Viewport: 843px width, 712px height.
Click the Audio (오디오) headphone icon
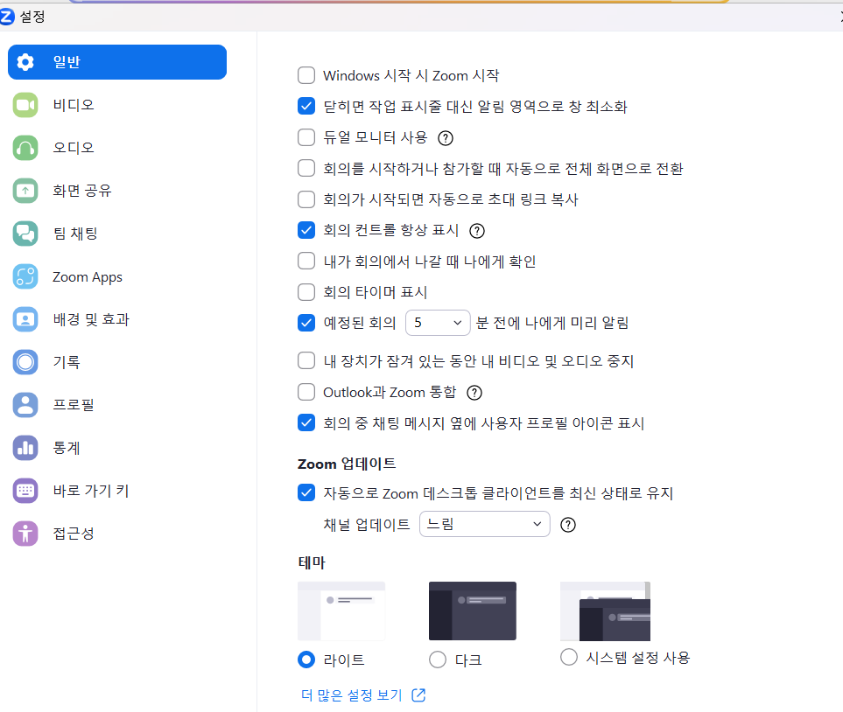tap(25, 148)
